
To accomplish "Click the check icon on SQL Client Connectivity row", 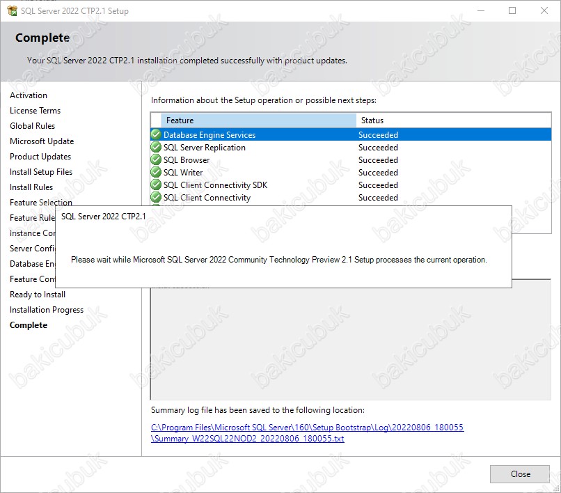I will point(156,197).
